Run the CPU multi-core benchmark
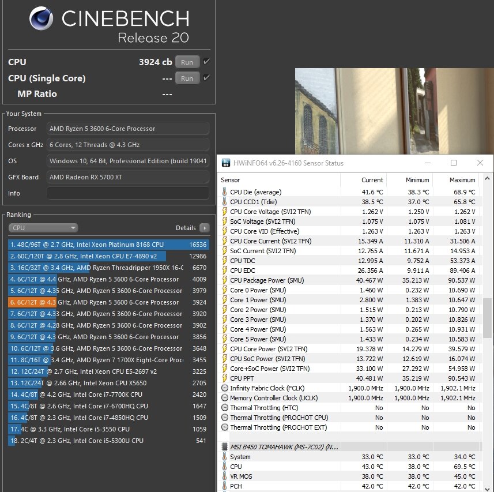This screenshot has height=492, width=494. pyautogui.click(x=187, y=62)
